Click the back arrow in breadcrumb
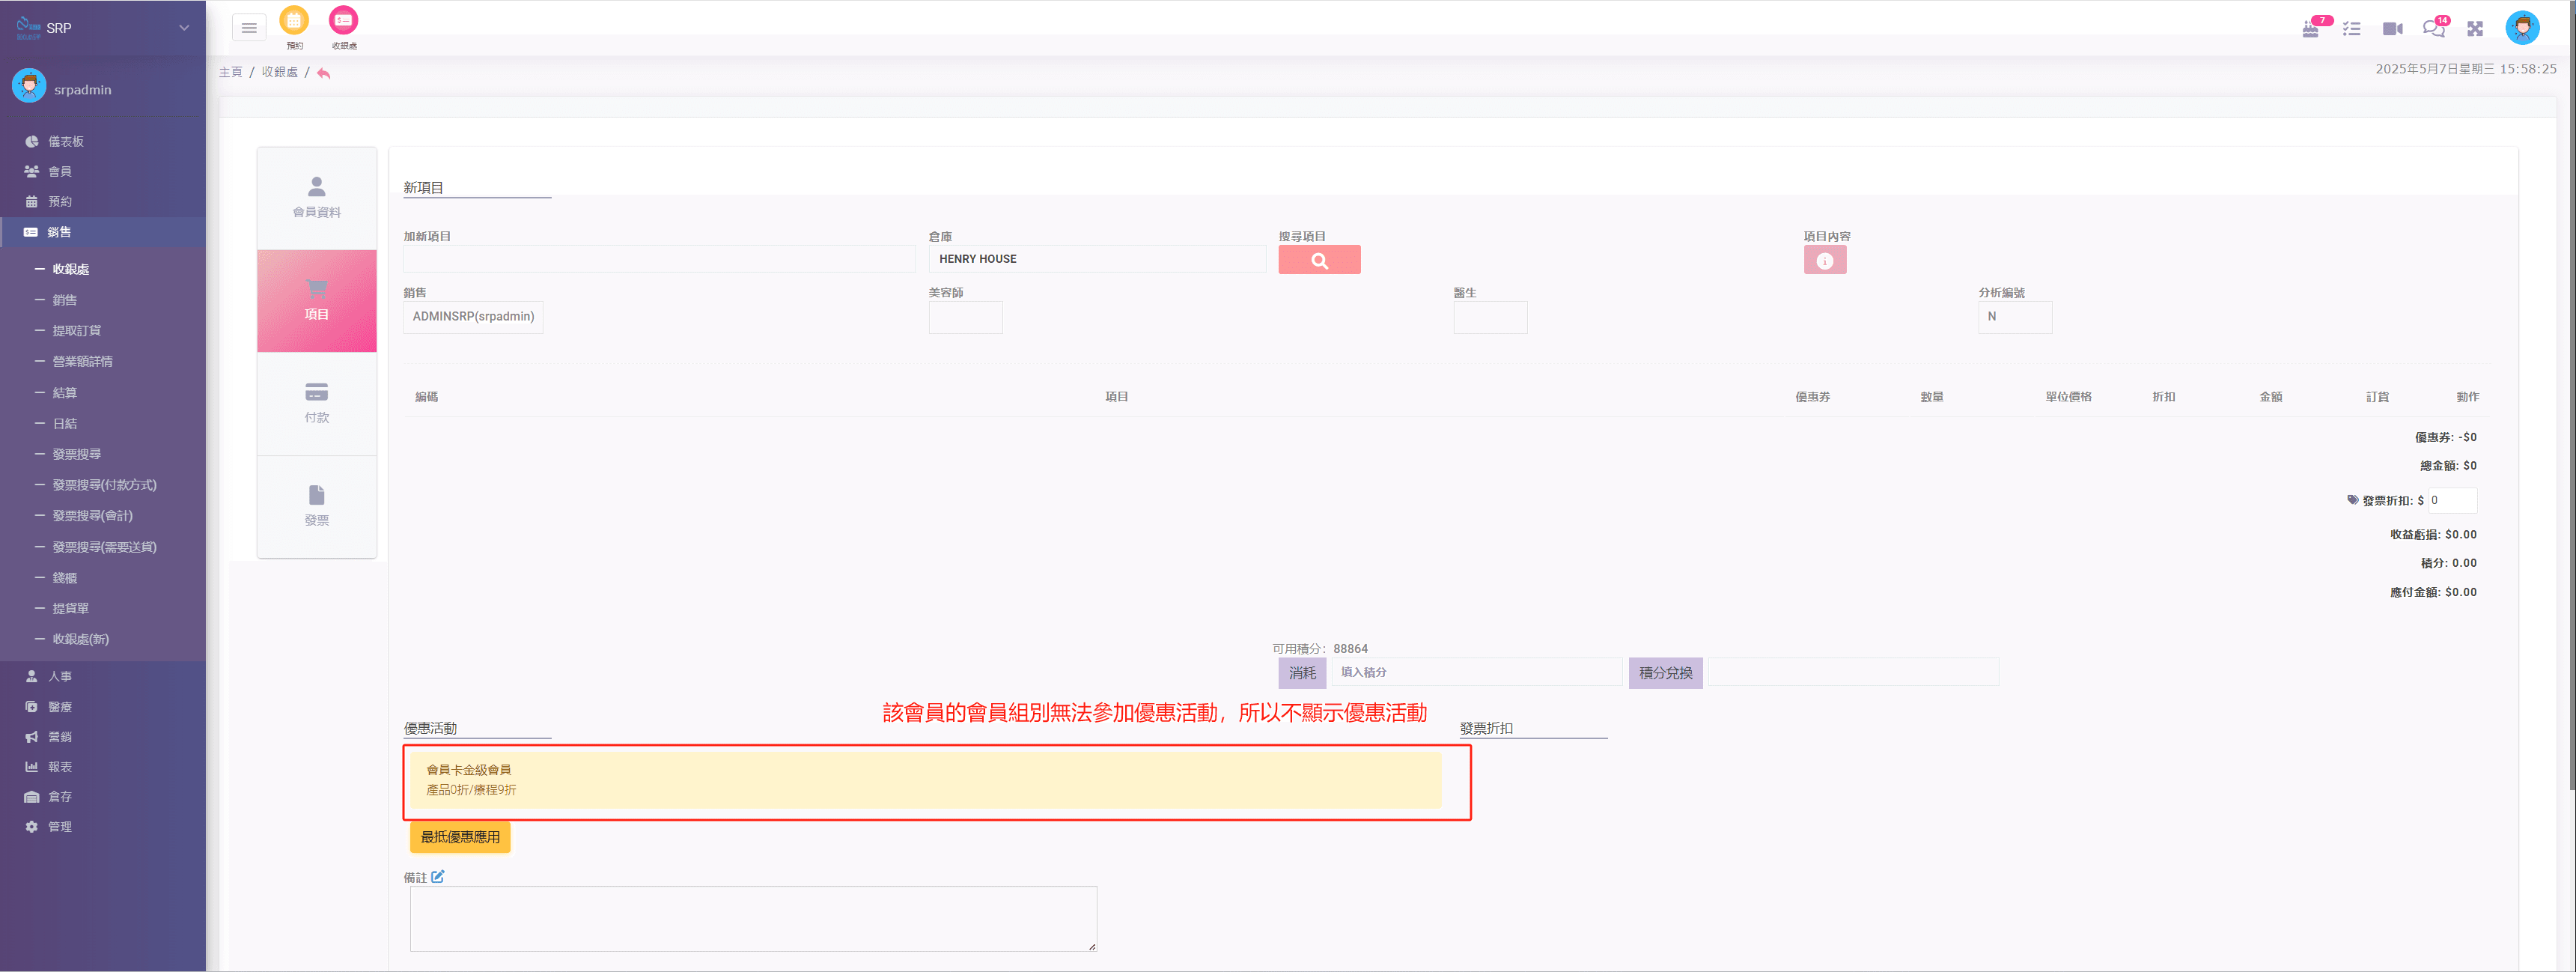2576x972 pixels. coord(323,73)
